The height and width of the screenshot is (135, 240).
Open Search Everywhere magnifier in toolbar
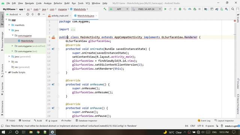tap(232, 9)
